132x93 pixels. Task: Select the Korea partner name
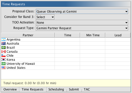(x=11, y=60)
